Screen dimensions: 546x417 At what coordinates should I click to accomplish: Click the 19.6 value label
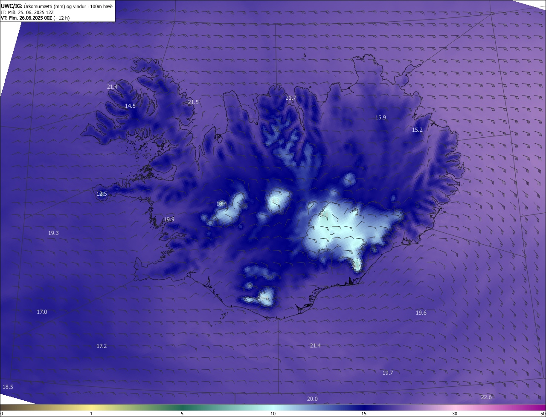421,313
